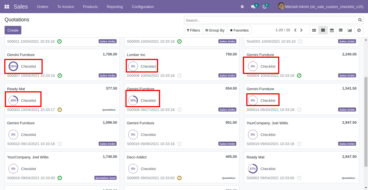Open the Configuration menu
This screenshot has height=190, width=368.
[143, 7]
